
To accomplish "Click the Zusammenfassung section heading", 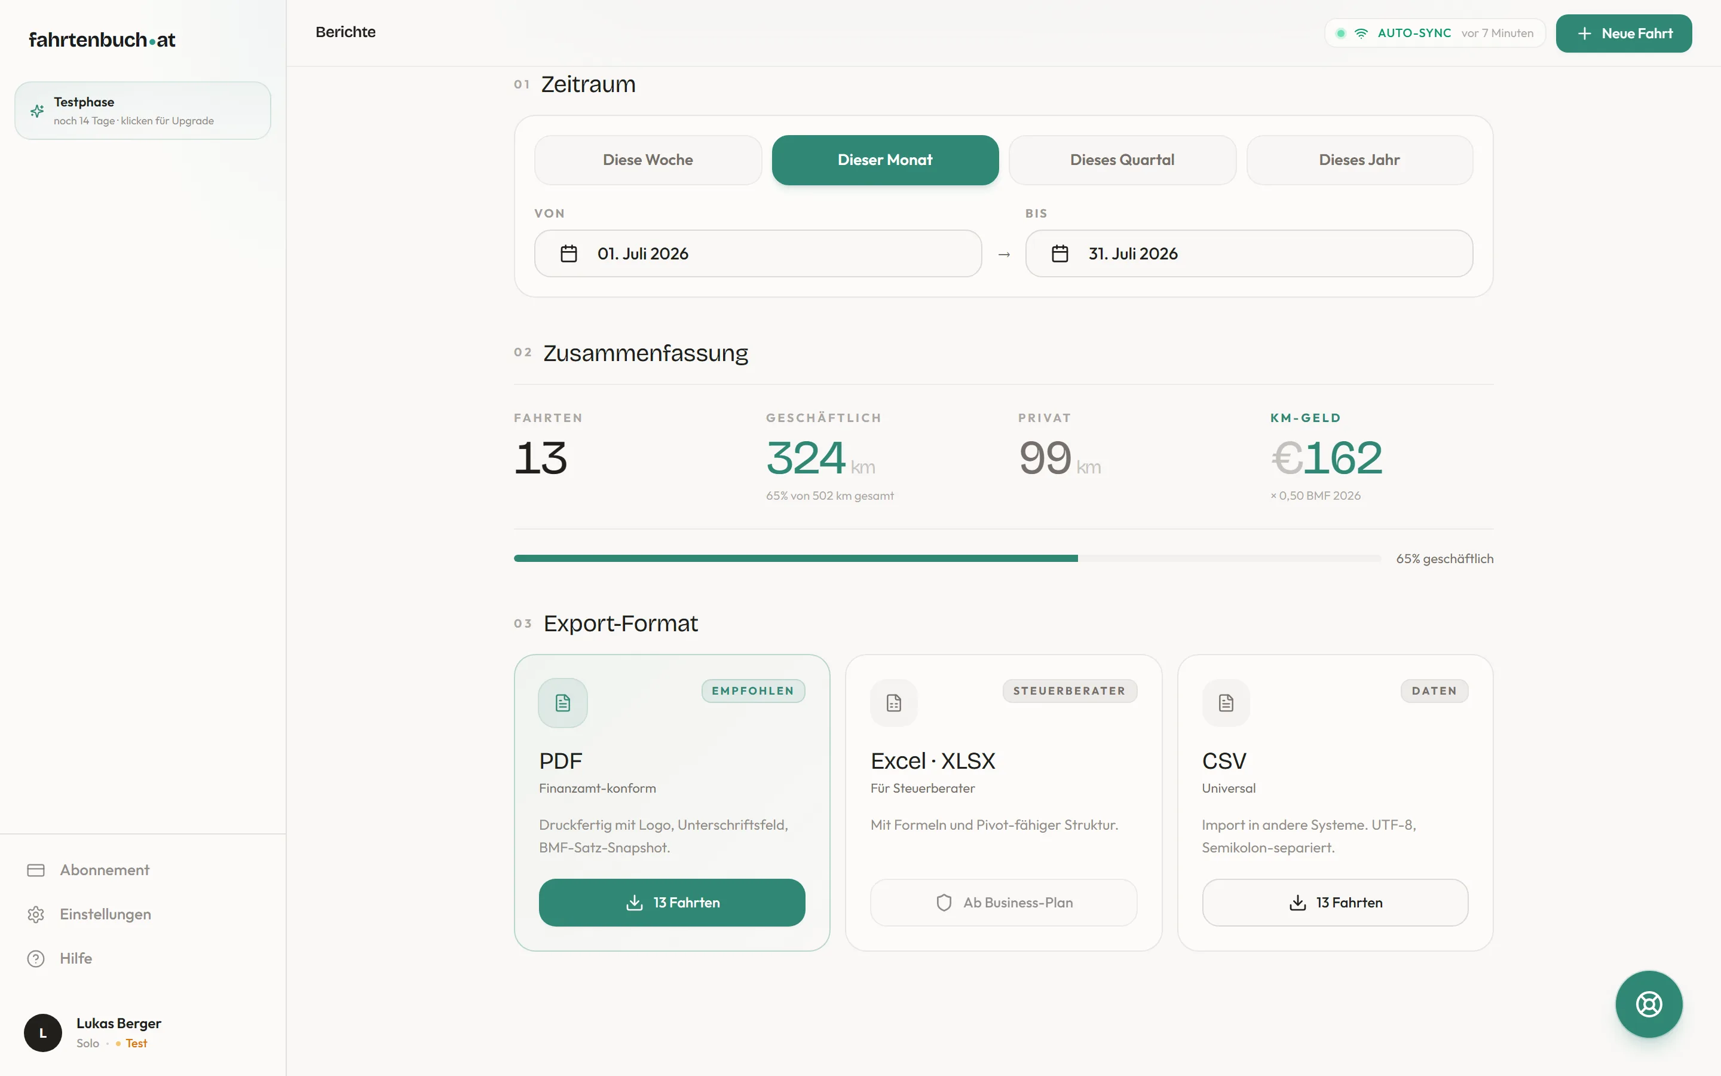I will (645, 353).
